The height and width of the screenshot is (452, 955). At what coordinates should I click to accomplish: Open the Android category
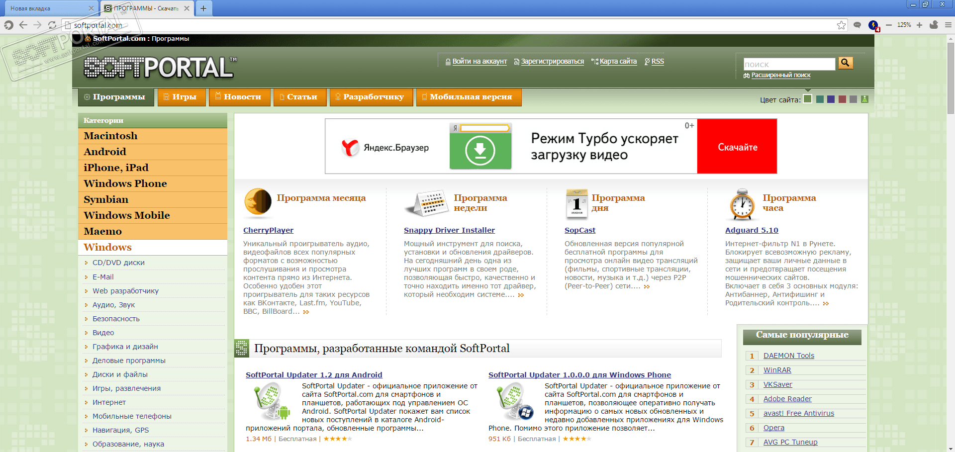point(153,152)
